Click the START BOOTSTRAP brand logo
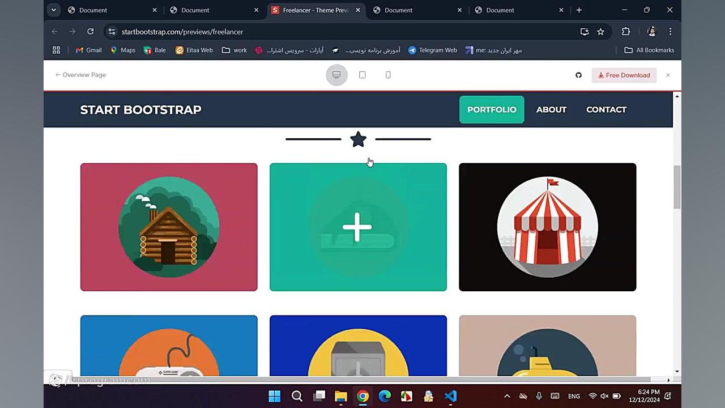The height and width of the screenshot is (408, 725). [x=140, y=109]
